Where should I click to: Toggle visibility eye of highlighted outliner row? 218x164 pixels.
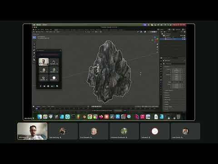point(183,39)
